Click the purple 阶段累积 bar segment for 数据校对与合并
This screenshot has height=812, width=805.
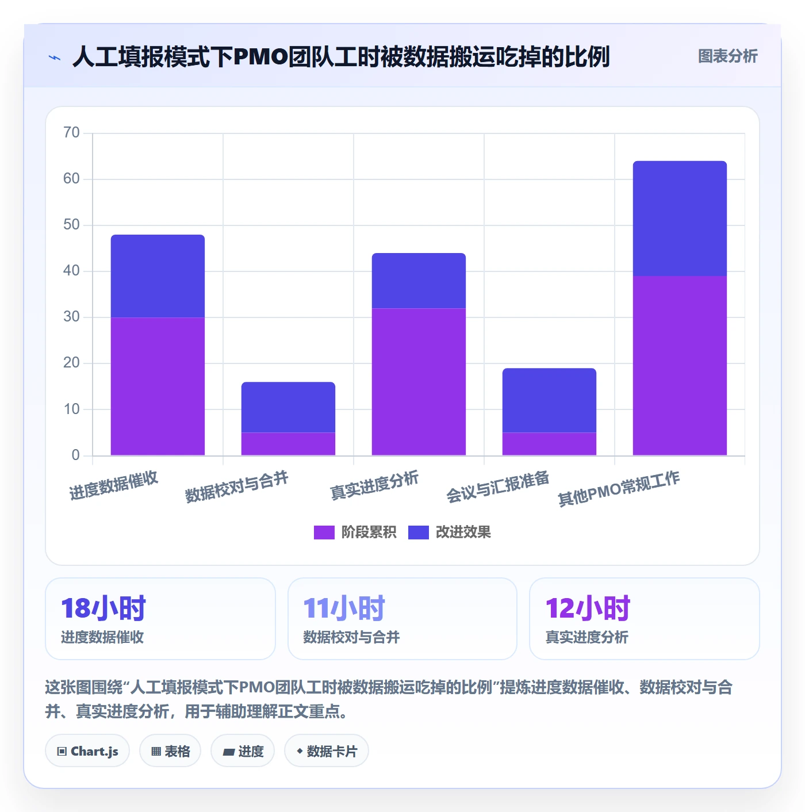tap(288, 444)
